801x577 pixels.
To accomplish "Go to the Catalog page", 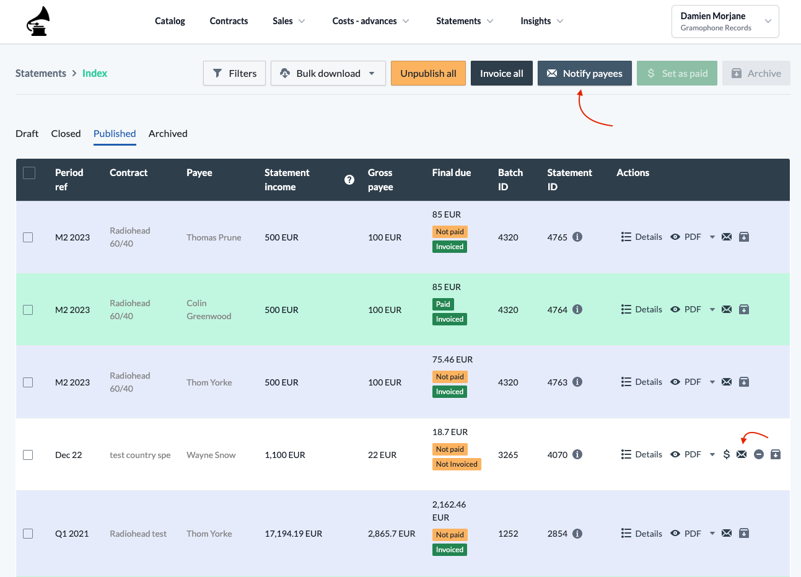I will click(x=170, y=21).
